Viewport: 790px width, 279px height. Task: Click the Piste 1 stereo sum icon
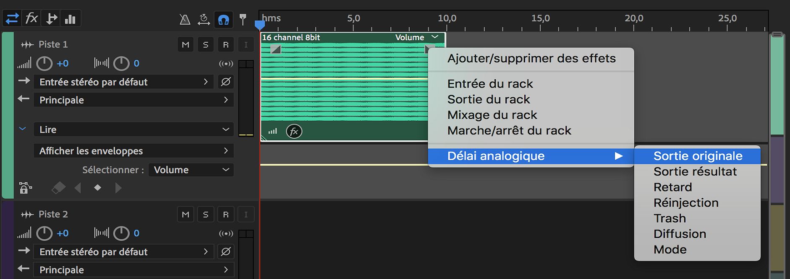point(226,64)
